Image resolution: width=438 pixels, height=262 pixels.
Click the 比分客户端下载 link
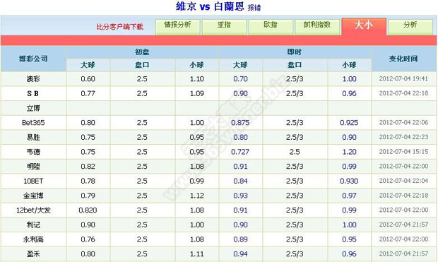[x=119, y=27]
